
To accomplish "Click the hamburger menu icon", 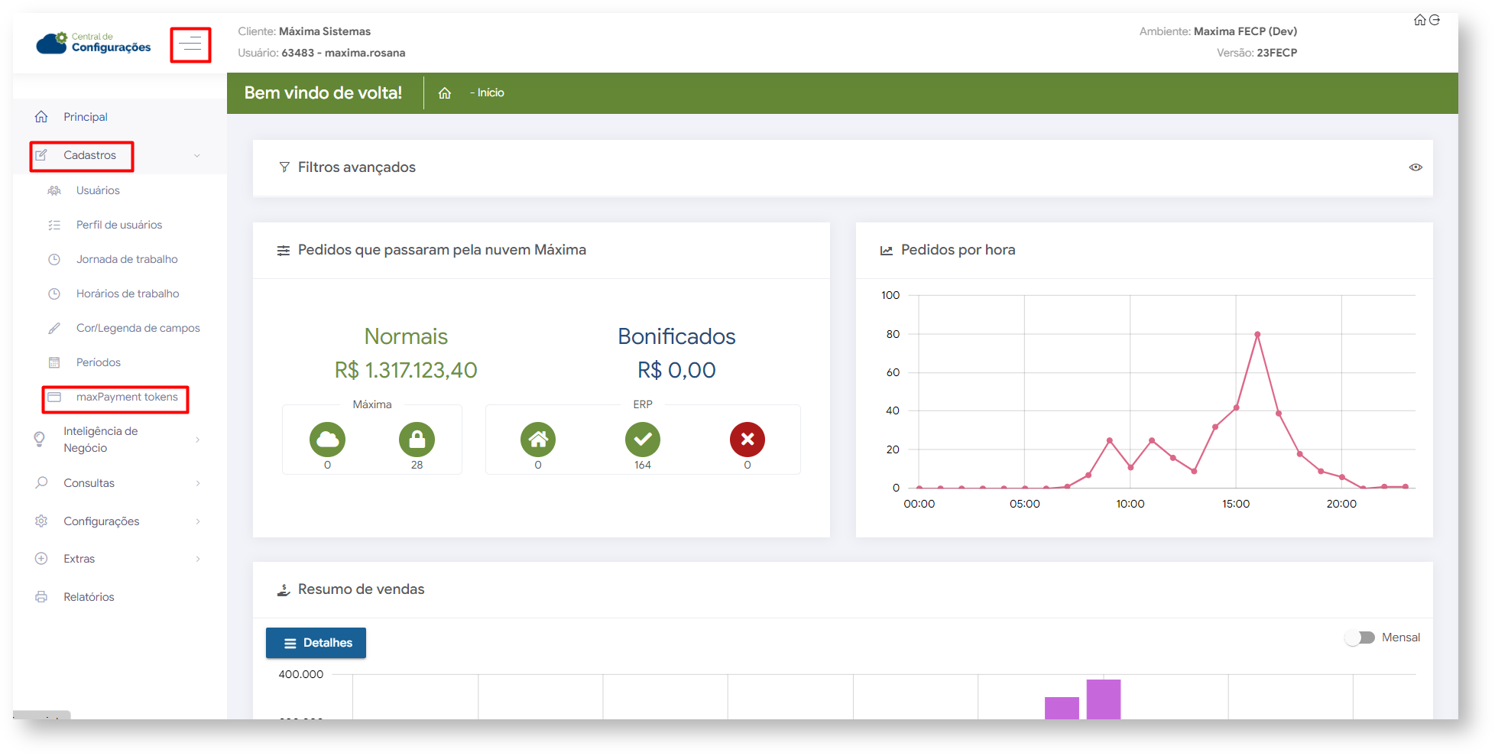I will (190, 45).
